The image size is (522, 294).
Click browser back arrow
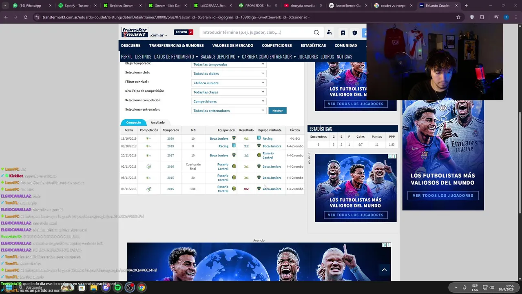point(6,17)
